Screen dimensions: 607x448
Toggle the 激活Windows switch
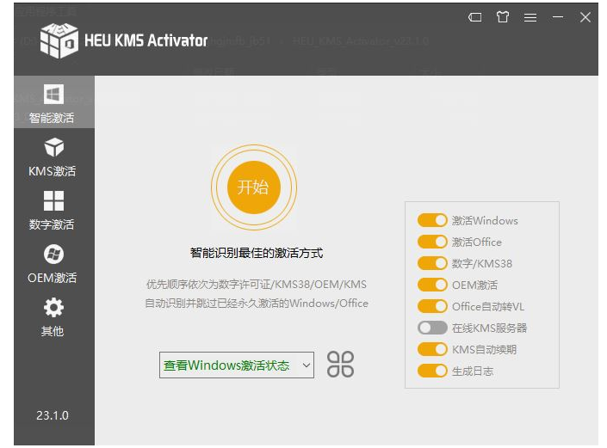tap(432, 221)
